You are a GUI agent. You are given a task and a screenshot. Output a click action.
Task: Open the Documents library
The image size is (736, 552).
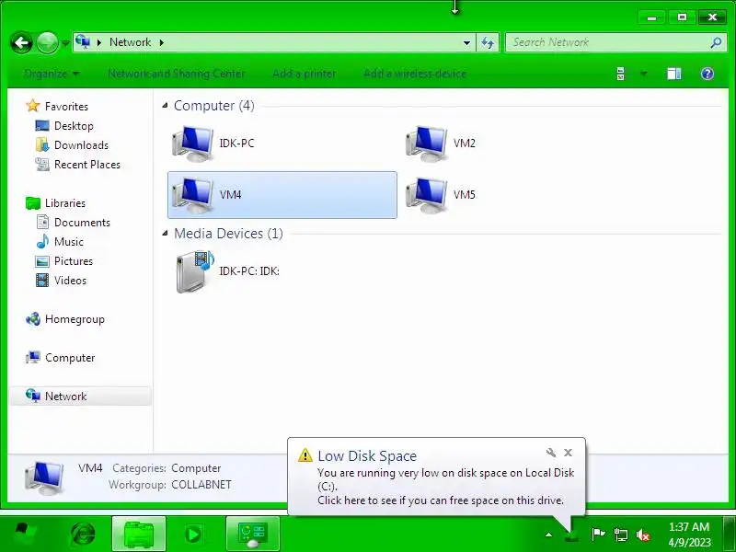(x=82, y=223)
